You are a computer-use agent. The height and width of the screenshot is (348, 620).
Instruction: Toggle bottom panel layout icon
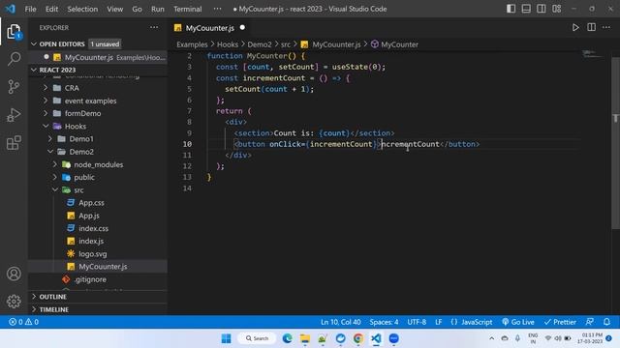point(526,9)
